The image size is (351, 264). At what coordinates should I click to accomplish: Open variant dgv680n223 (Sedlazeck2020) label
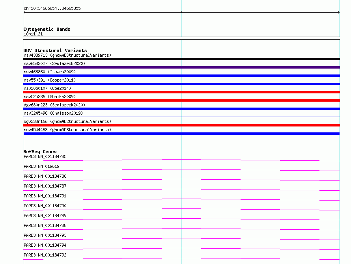tap(54, 105)
